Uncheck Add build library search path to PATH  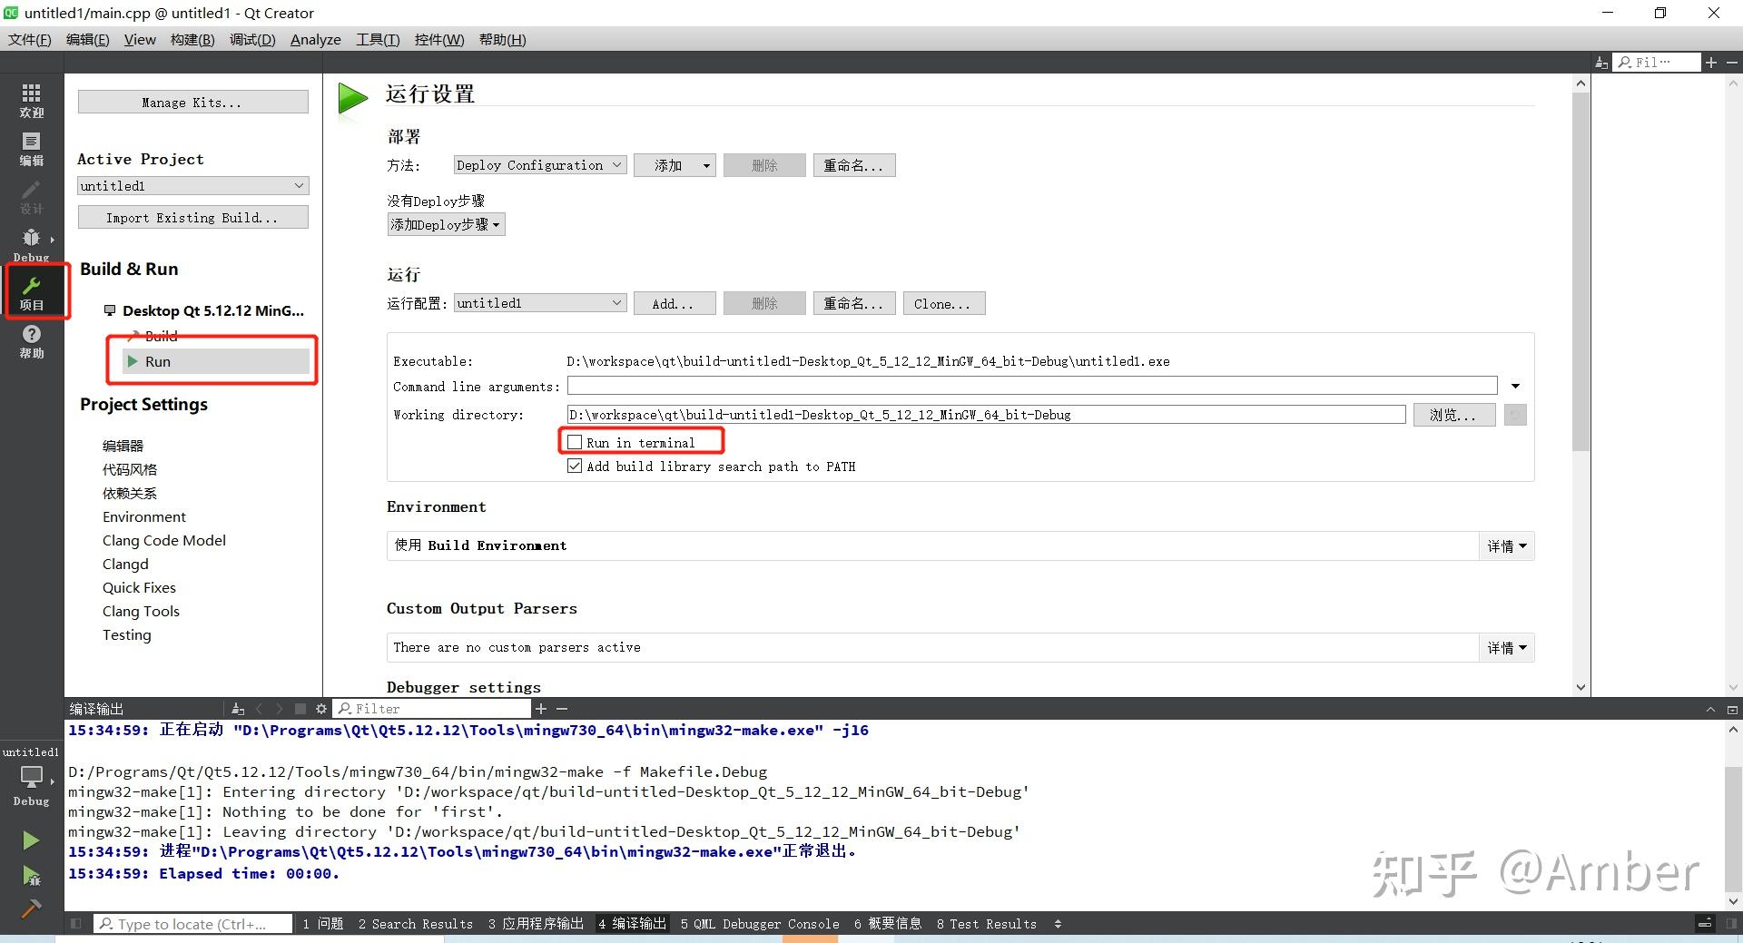575,466
